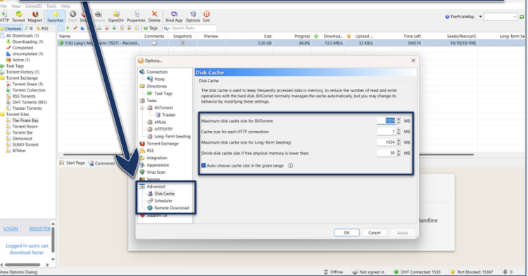
Task: Close the Options dialog
Action: click(x=413, y=61)
